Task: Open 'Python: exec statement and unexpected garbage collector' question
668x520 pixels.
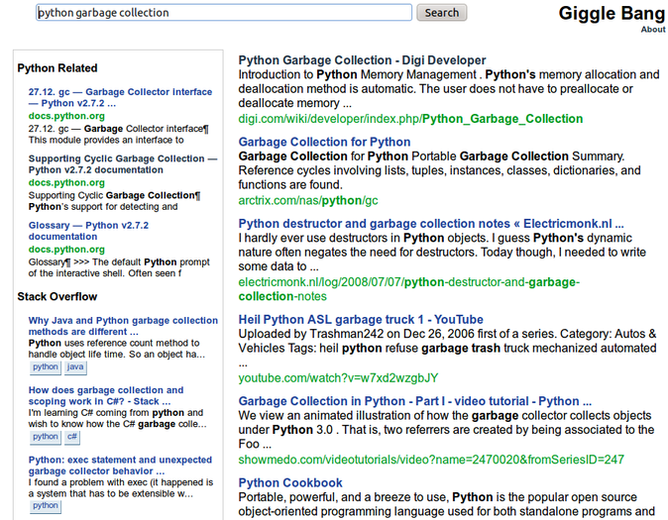Action: tap(120, 466)
